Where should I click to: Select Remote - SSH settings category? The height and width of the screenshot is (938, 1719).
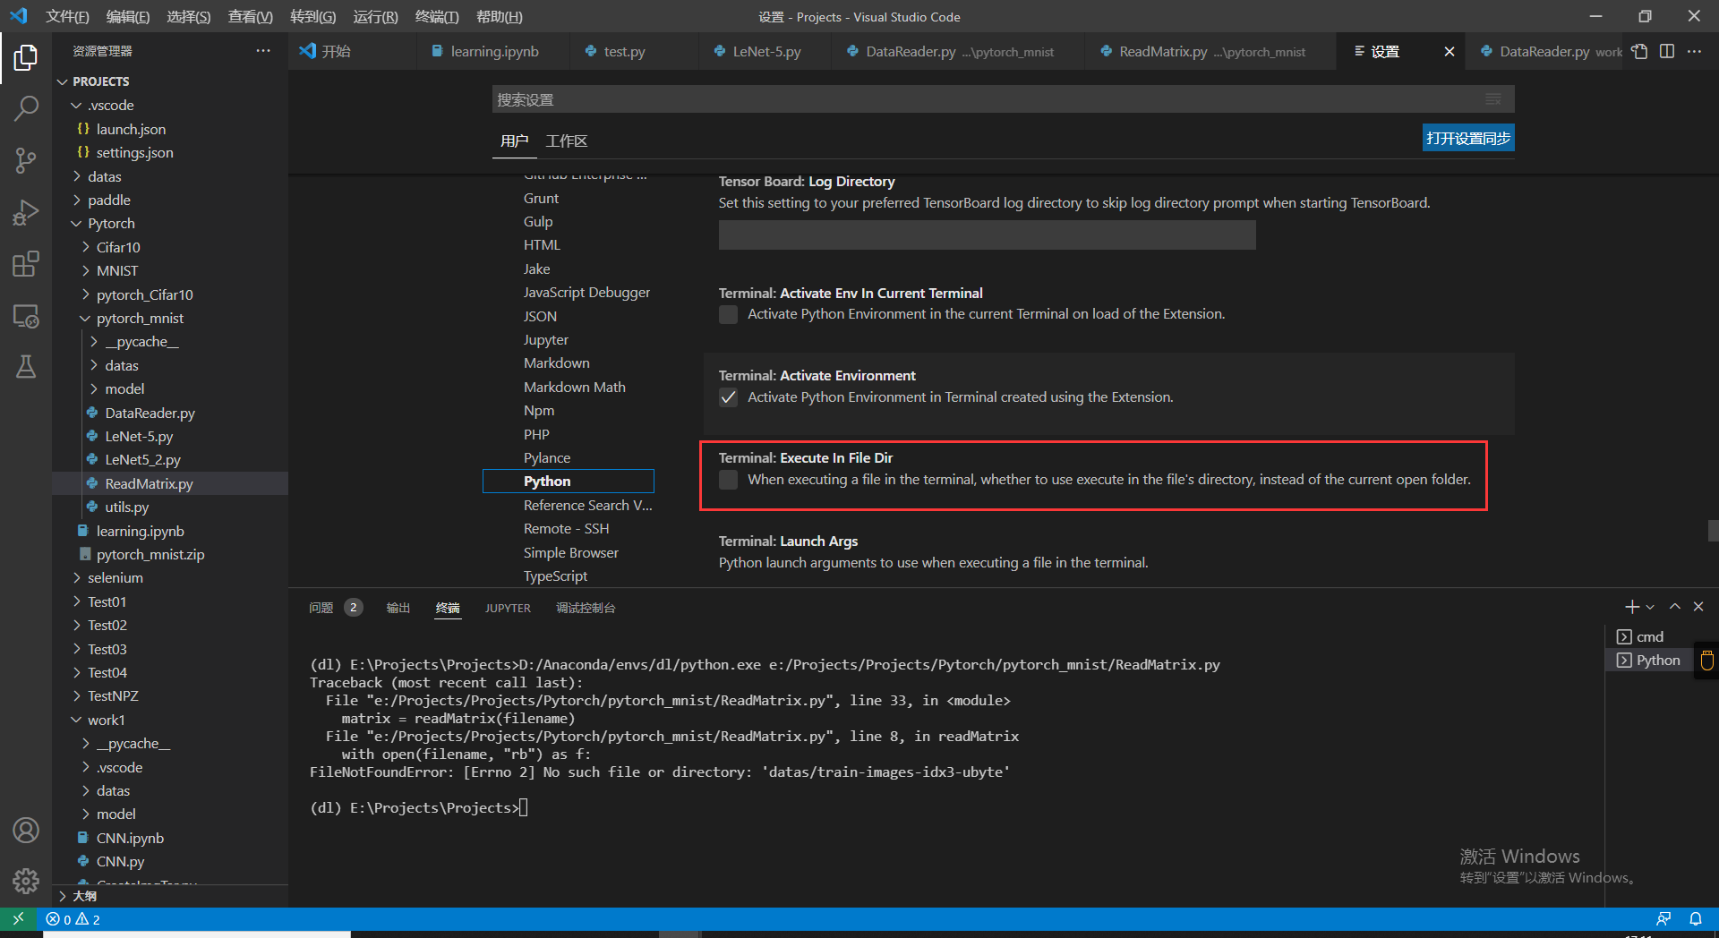click(x=566, y=528)
